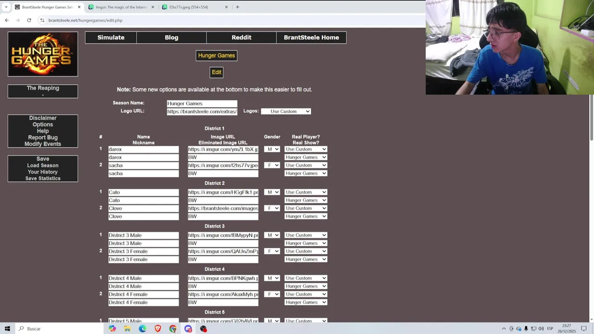Click the browser Forward arrow
Viewport: 594px width, 334px height.
18,20
